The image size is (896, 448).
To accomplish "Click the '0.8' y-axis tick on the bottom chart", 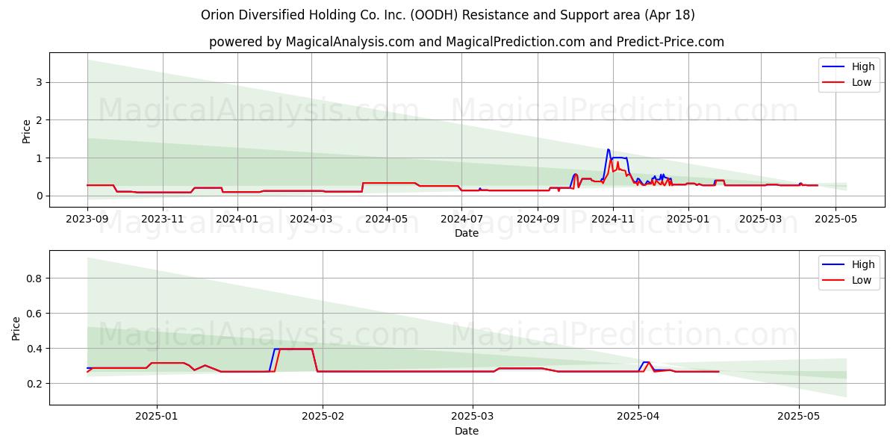I will pyautogui.click(x=36, y=279).
